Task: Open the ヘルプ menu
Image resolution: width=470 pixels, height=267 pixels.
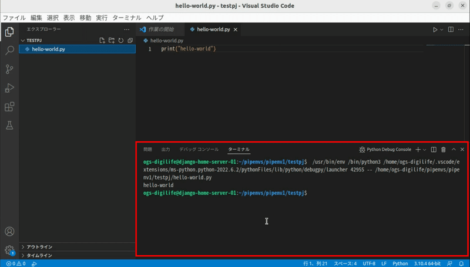Action: click(x=155, y=18)
